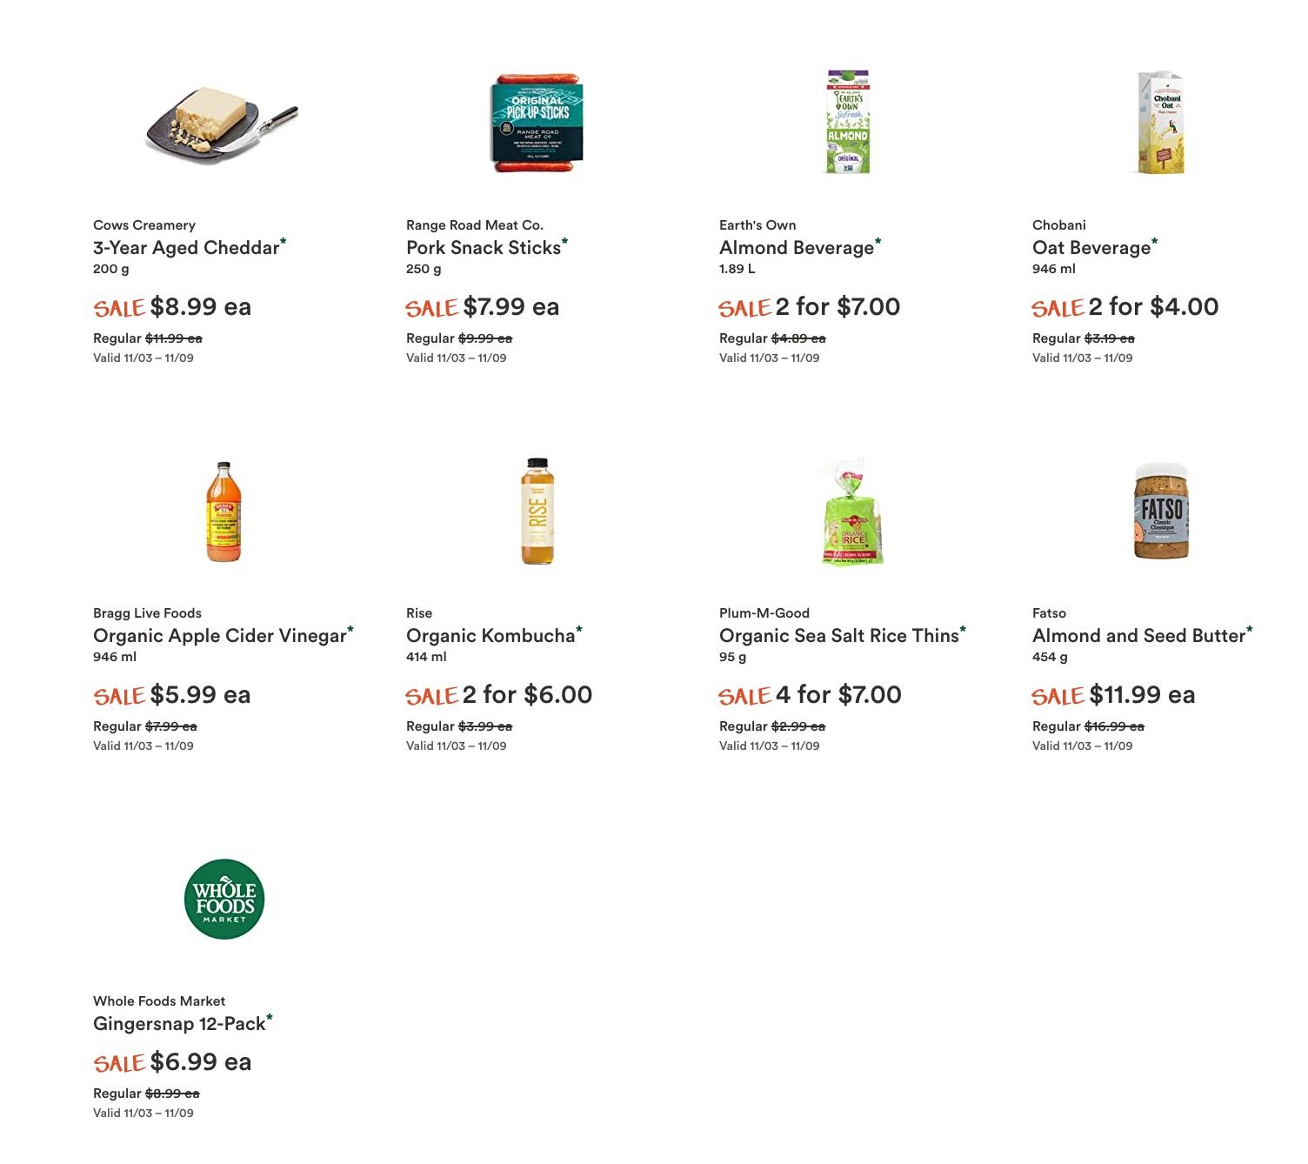This screenshot has height=1164, width=1308.
Task: Click the Fatso $11.99 ea sale price
Action: point(1142,695)
